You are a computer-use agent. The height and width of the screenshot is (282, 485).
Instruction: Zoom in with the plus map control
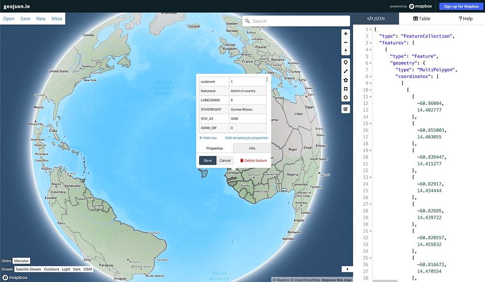coord(345,33)
